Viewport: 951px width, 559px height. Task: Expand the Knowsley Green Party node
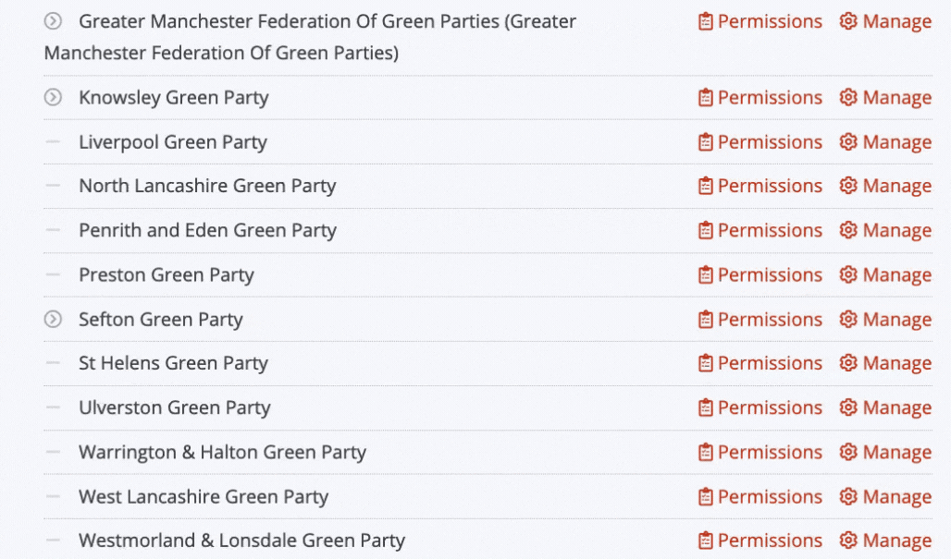coord(54,98)
